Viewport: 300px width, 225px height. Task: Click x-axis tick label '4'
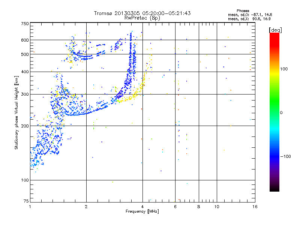click(142, 207)
